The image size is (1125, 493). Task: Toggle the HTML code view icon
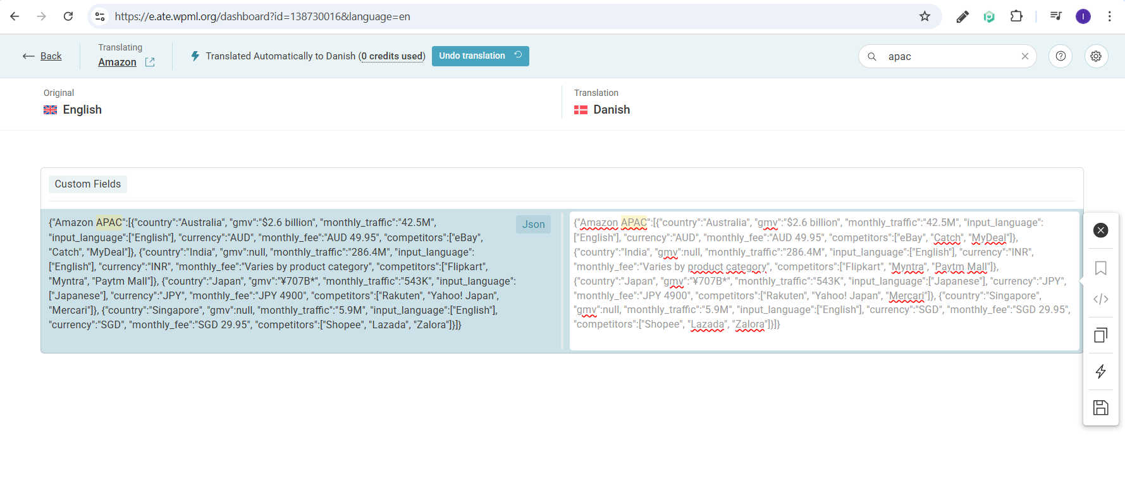1100,299
